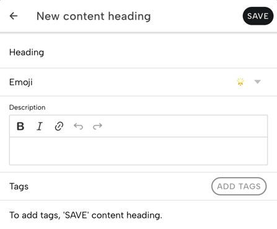
Task: Select the Tags row label
Action: (x=19, y=186)
